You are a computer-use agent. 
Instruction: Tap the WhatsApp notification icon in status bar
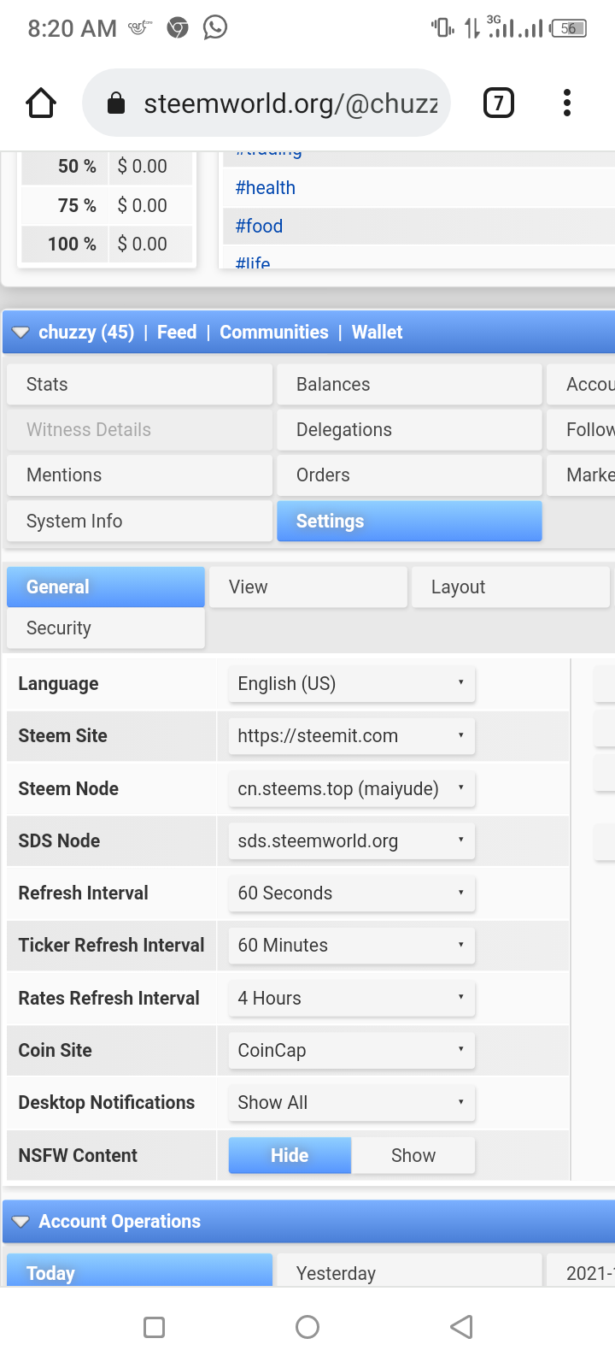click(x=215, y=28)
